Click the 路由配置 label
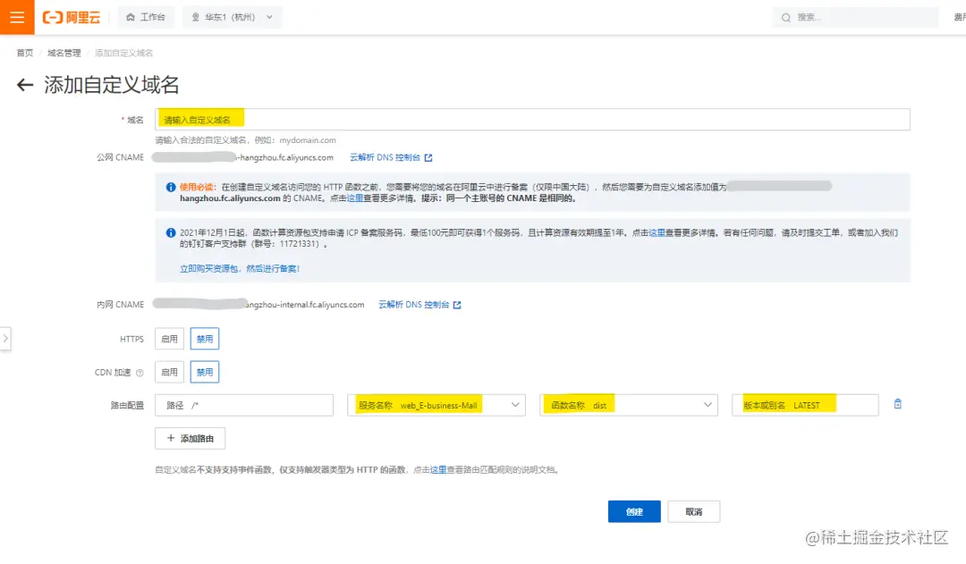The height and width of the screenshot is (564, 966). pyautogui.click(x=127, y=405)
